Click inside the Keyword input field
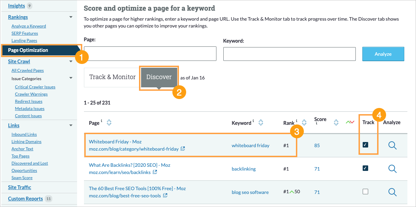 tap(289, 54)
